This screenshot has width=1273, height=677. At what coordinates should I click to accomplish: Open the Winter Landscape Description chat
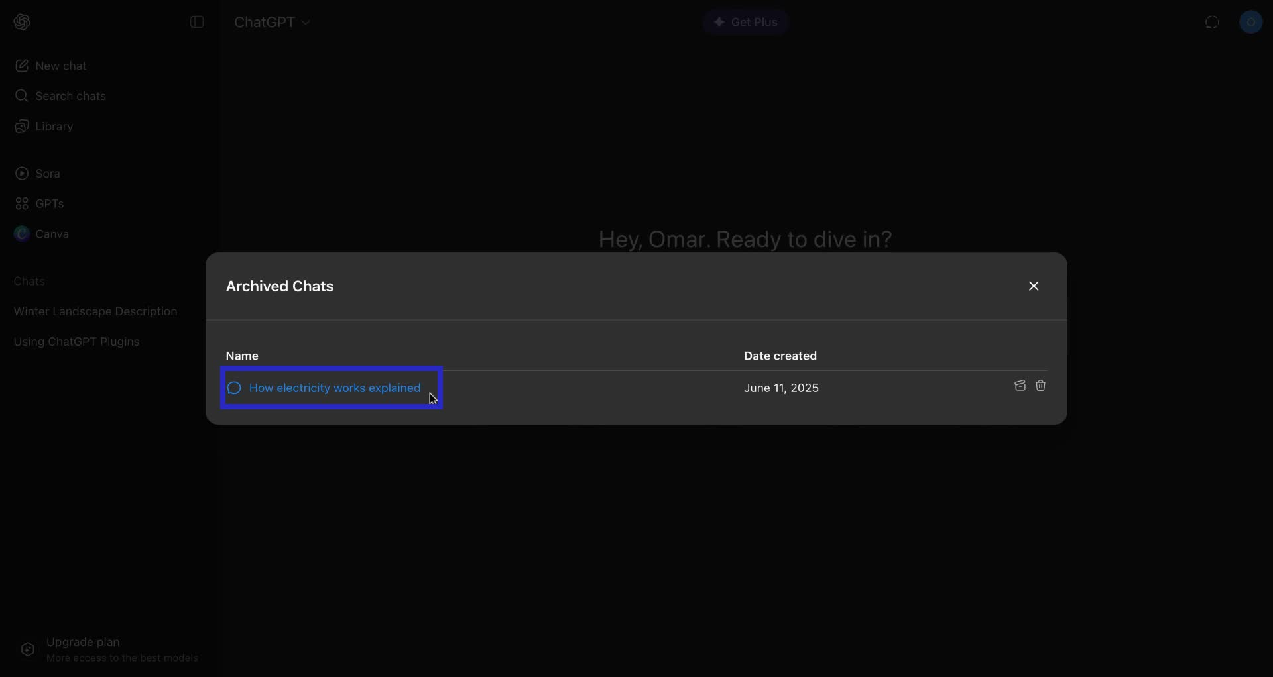(x=95, y=311)
